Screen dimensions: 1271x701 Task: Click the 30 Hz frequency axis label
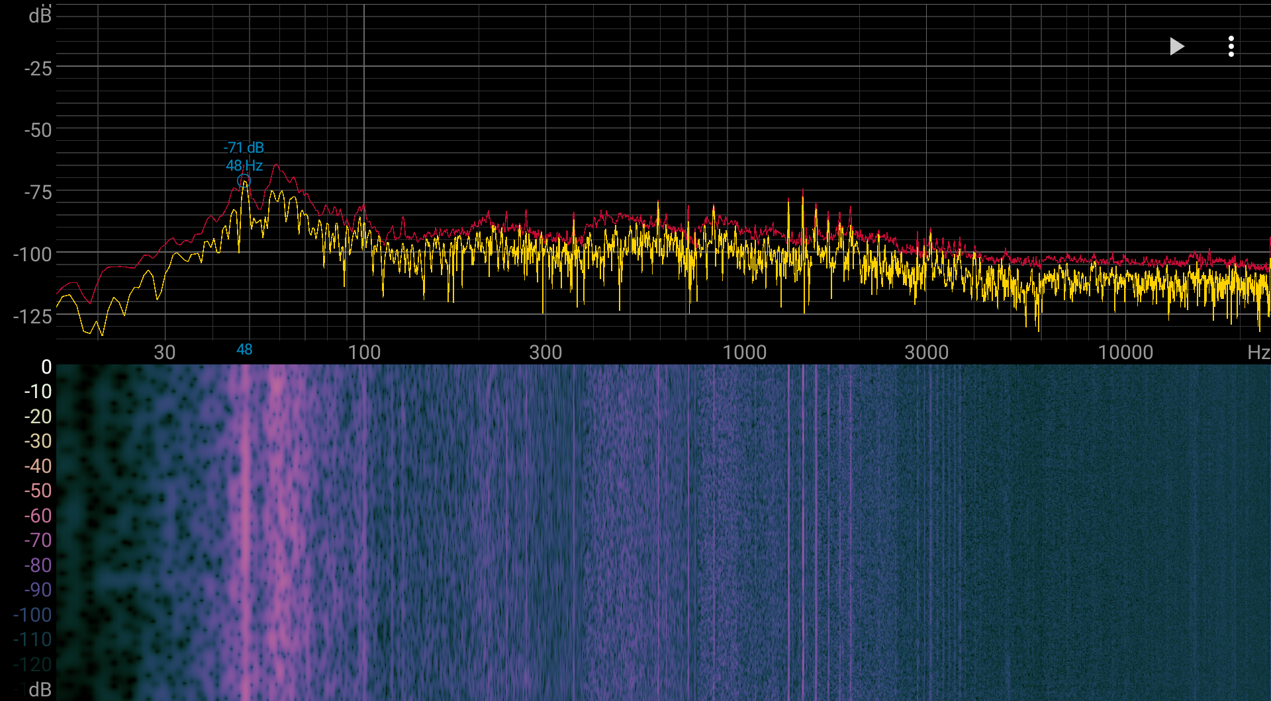(165, 352)
